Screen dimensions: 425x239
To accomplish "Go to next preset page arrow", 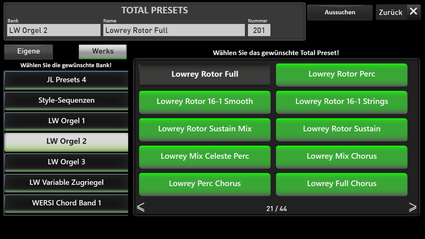I will (413, 207).
